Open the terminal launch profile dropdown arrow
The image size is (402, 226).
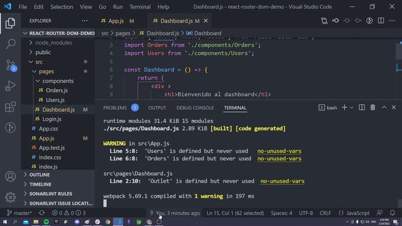(352, 107)
